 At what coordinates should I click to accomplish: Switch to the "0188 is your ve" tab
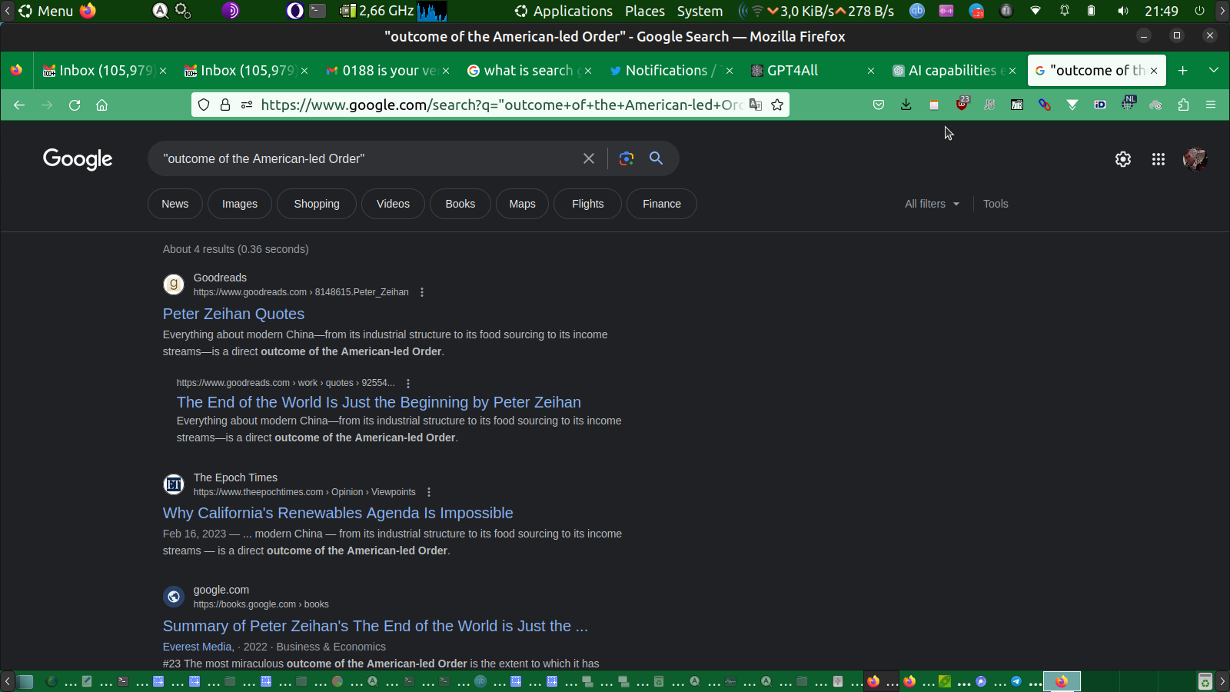click(x=388, y=71)
